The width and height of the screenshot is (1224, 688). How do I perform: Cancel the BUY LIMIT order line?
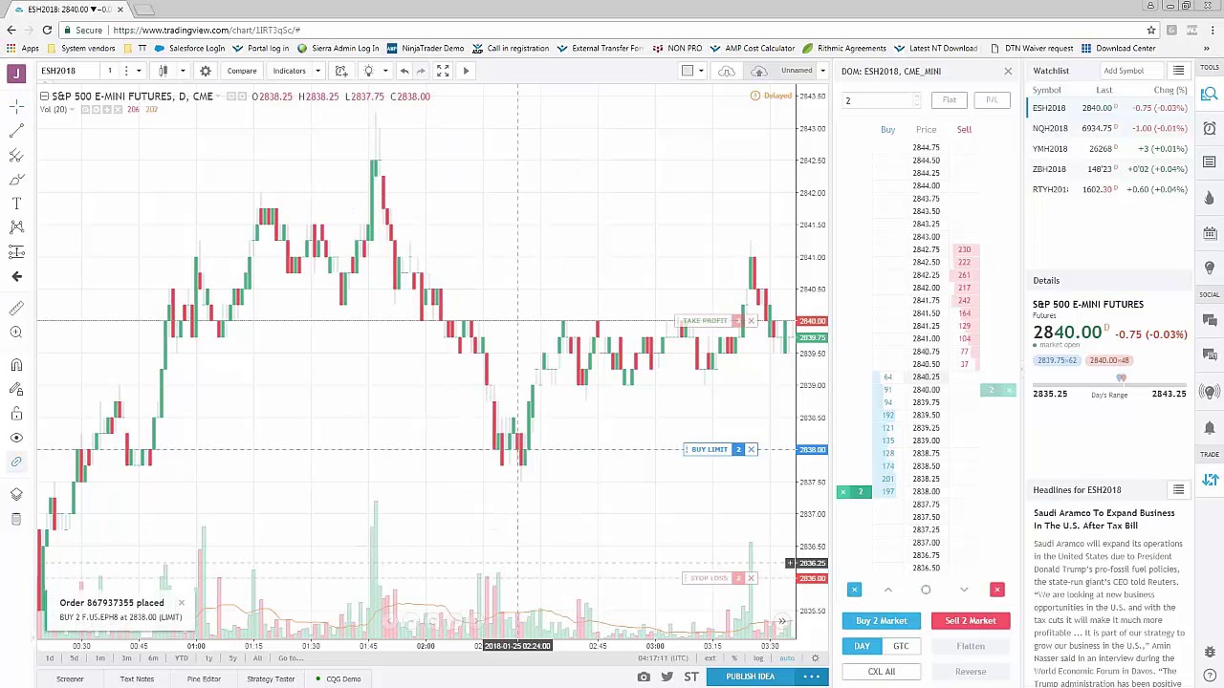751,449
